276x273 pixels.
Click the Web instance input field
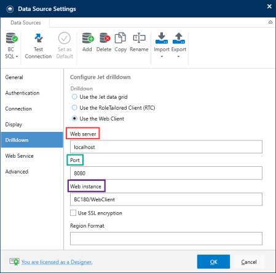click(166, 199)
